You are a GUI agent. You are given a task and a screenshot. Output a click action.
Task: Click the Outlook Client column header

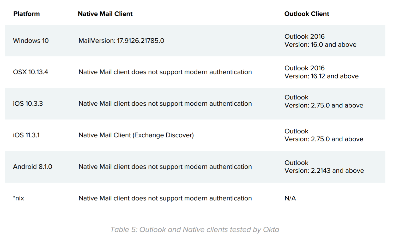coord(307,14)
